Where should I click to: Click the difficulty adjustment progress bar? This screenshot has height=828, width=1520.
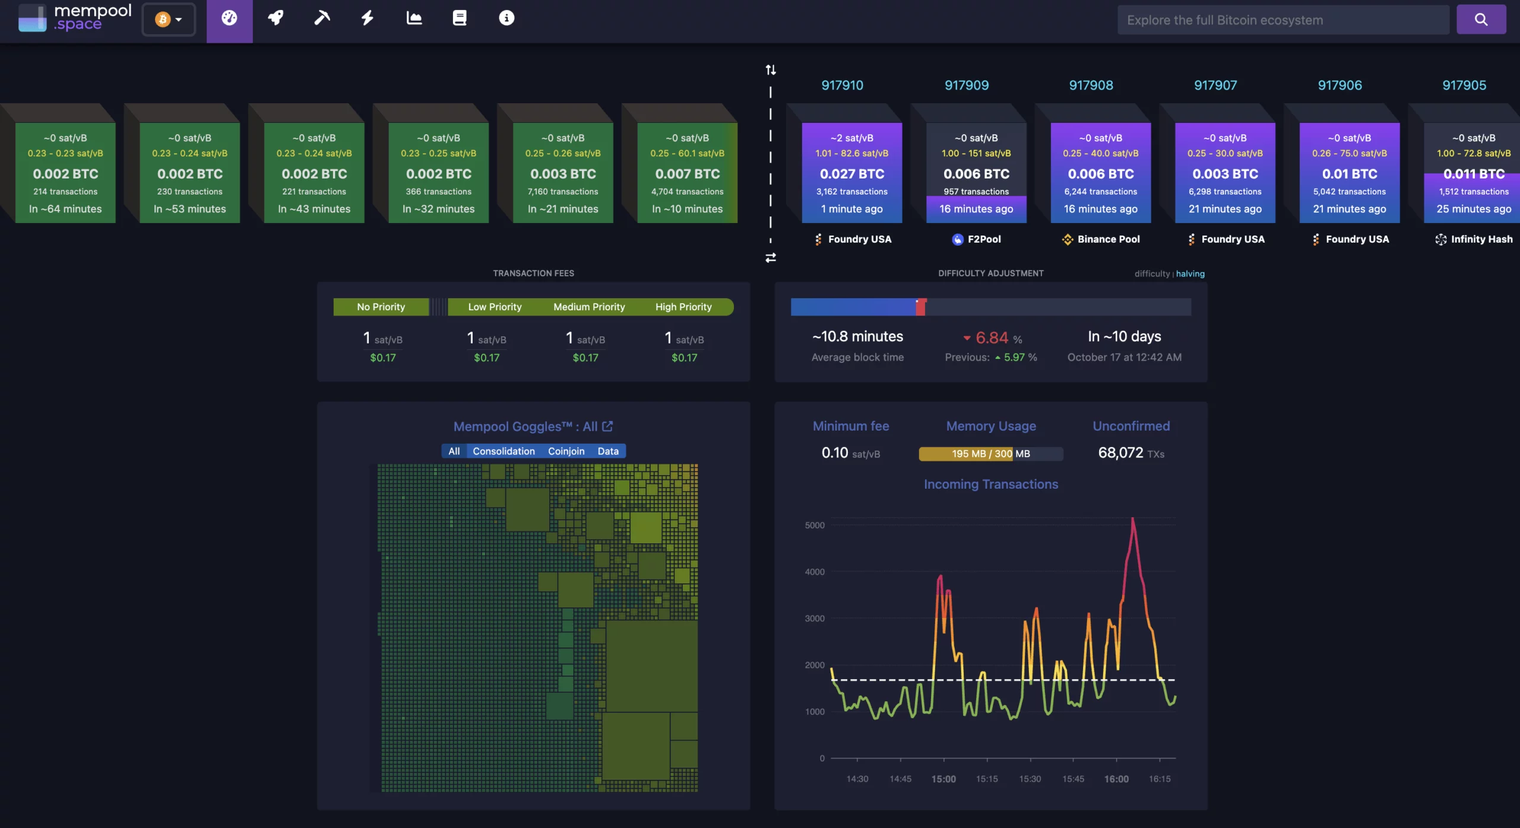990,307
